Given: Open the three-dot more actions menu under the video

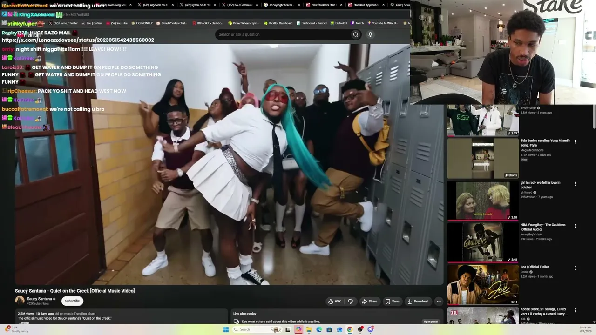Looking at the screenshot, I should (x=438, y=301).
